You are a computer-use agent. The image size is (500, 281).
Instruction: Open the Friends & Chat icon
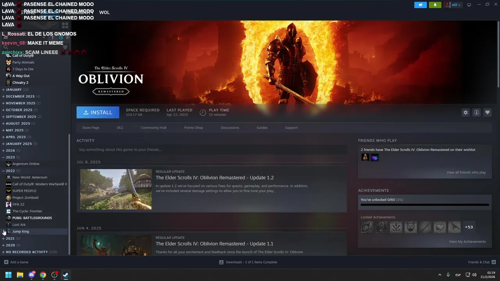pyautogui.click(x=494, y=262)
